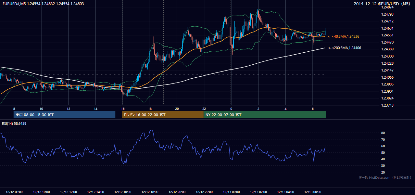Click hour label 10 under the price chart

(41, 108)
